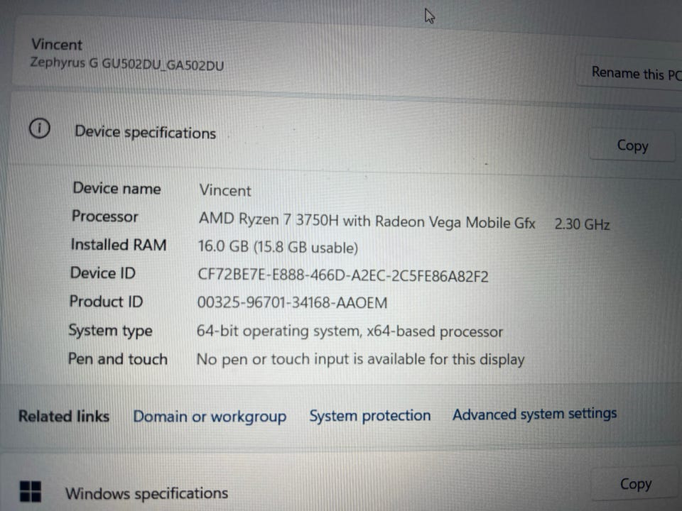Open Domain or workgroup link
Viewport: 682px width, 511px height.
click(210, 417)
